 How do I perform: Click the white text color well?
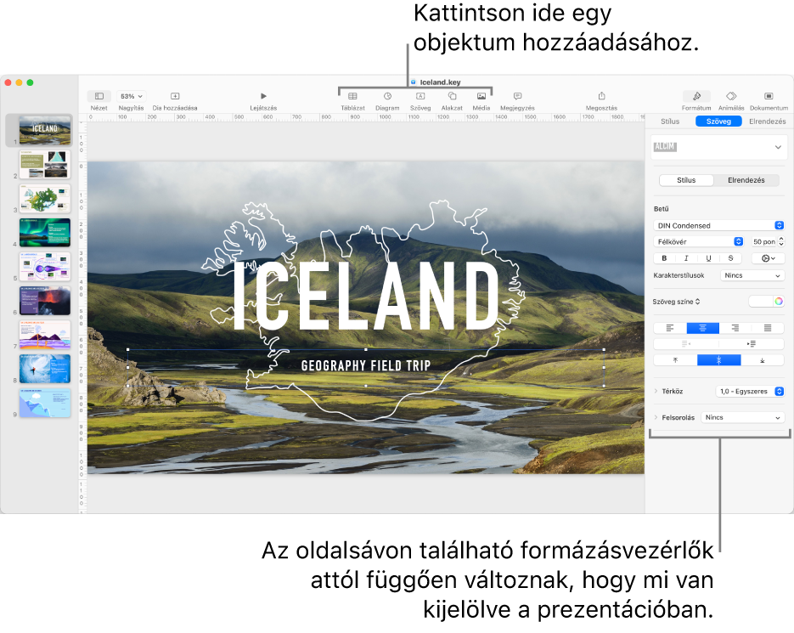click(761, 302)
